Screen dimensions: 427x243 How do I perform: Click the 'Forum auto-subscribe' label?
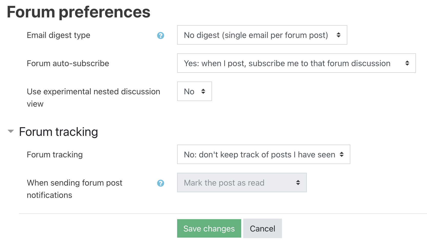tap(68, 63)
